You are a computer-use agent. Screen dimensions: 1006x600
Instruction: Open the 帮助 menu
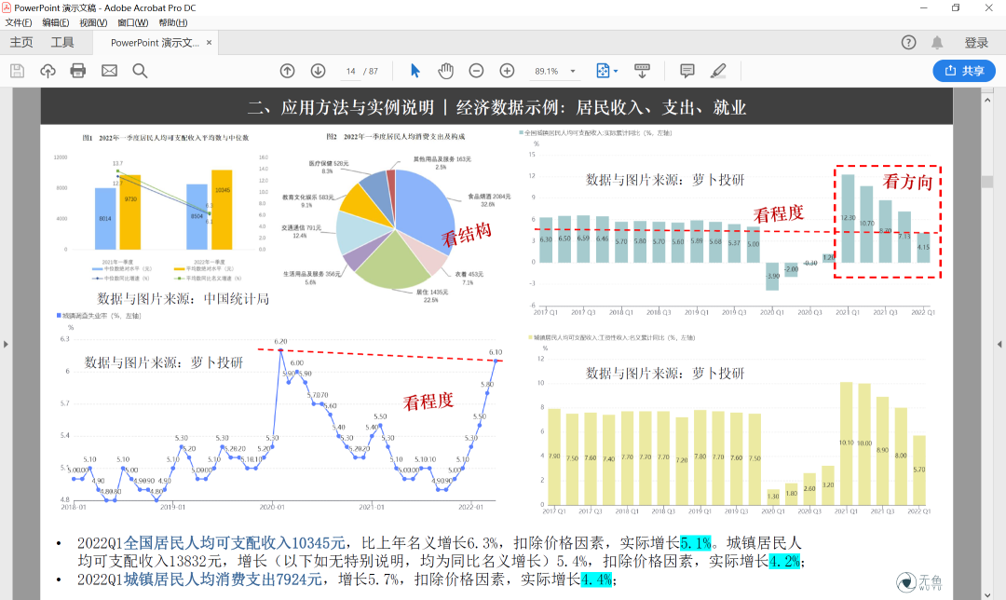click(x=173, y=22)
